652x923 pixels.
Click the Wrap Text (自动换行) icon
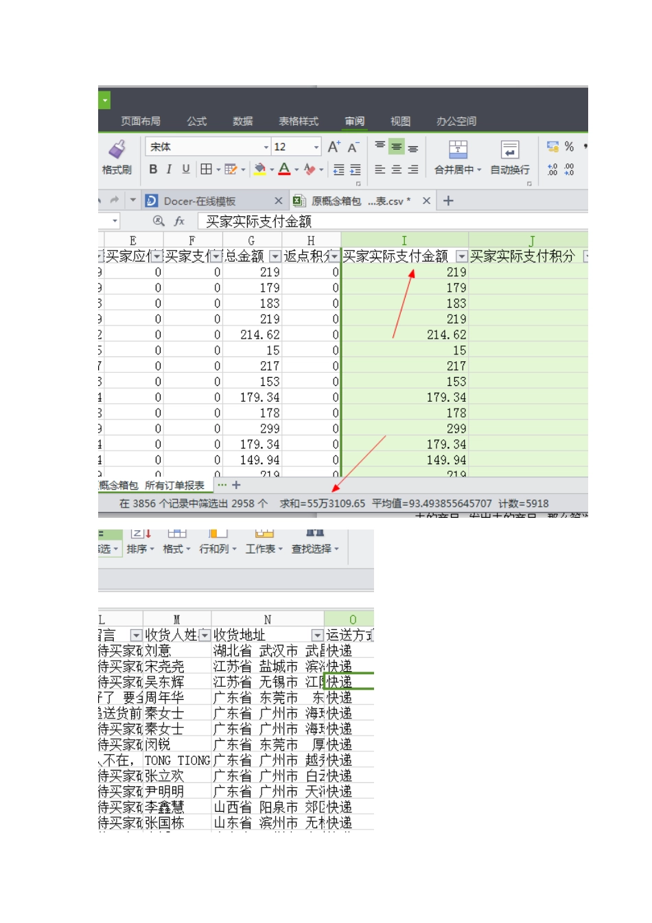[x=510, y=149]
